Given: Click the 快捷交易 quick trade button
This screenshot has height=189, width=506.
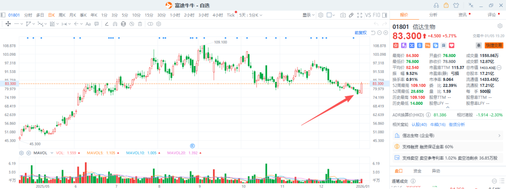Looking at the screenshot, I should [494, 45].
